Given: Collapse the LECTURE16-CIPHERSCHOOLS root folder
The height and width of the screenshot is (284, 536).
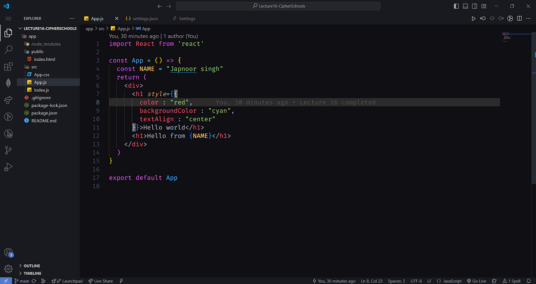Looking at the screenshot, I should (x=48, y=28).
